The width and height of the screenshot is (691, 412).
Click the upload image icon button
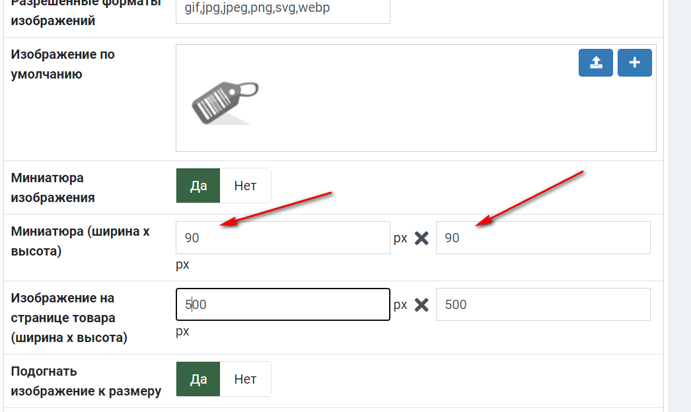pos(596,63)
